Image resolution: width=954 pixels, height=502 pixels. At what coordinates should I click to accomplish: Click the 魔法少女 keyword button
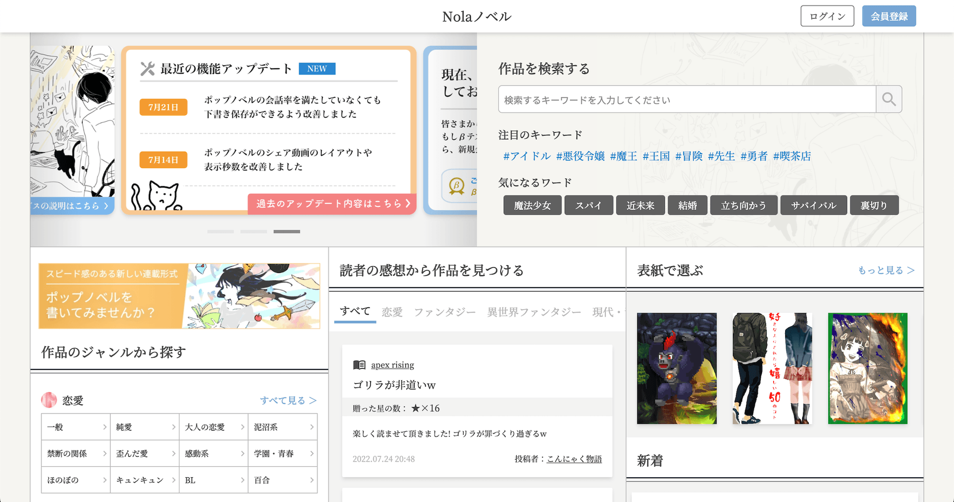coord(532,205)
